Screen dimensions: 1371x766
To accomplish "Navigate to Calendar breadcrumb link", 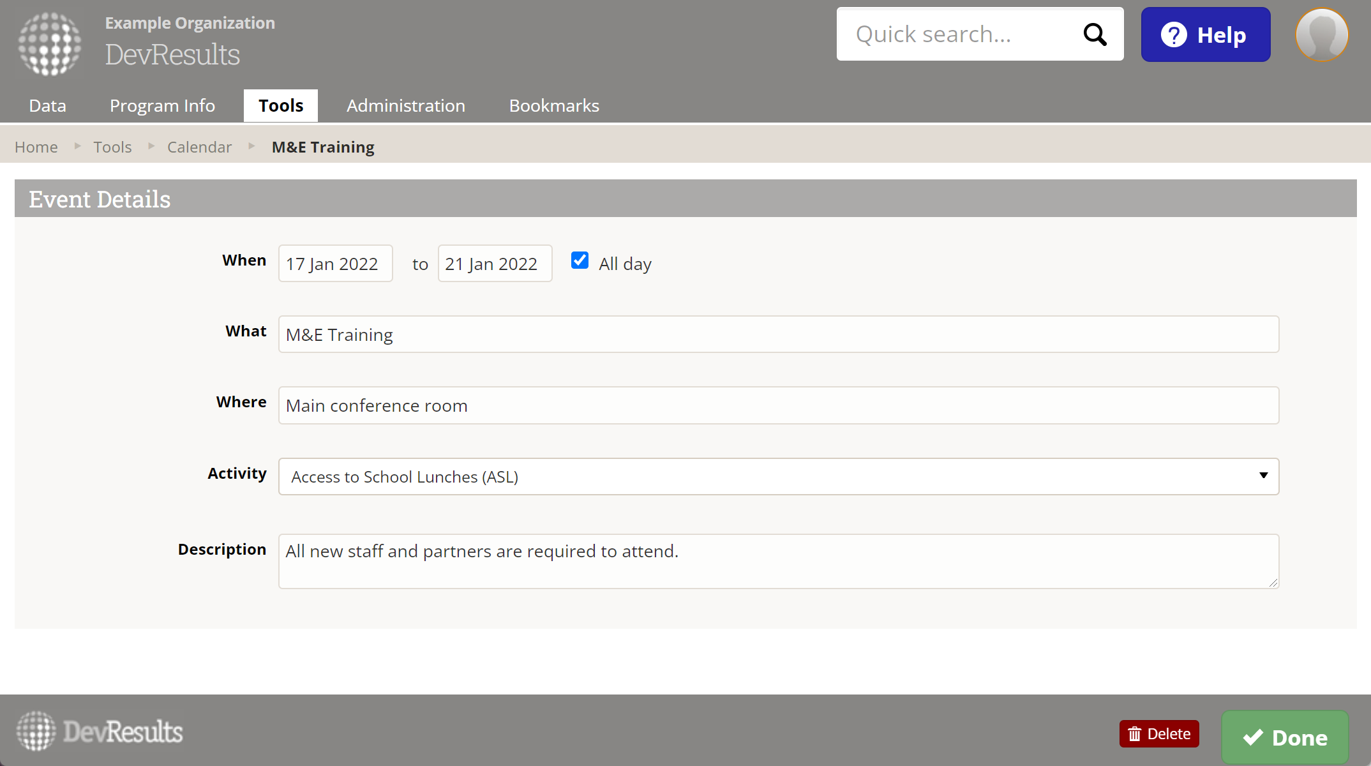I will (199, 147).
